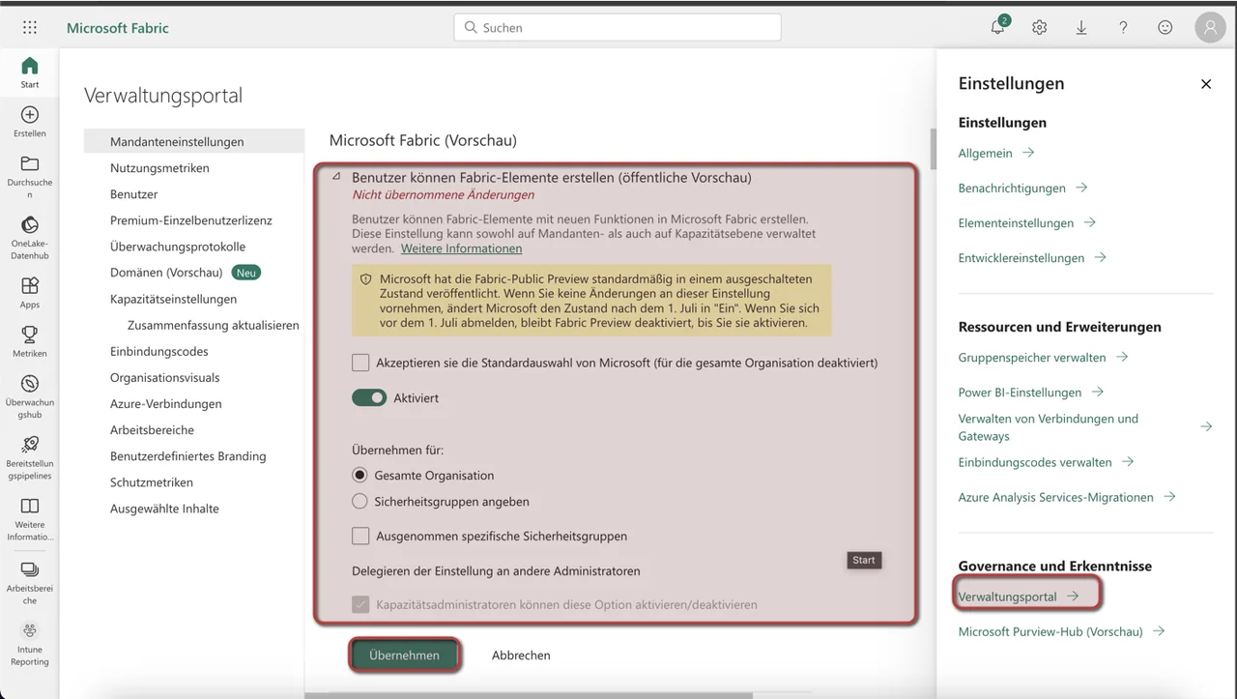Click the Suchen search field
This screenshot has height=699, width=1237.
click(618, 28)
